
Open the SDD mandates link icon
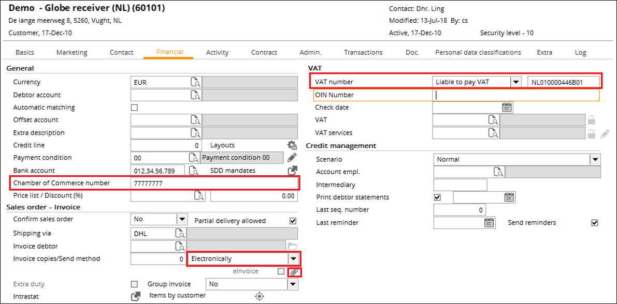tap(292, 171)
